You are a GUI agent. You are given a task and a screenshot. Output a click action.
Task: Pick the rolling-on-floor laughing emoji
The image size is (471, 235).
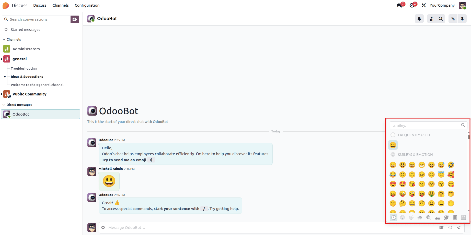click(x=451, y=165)
